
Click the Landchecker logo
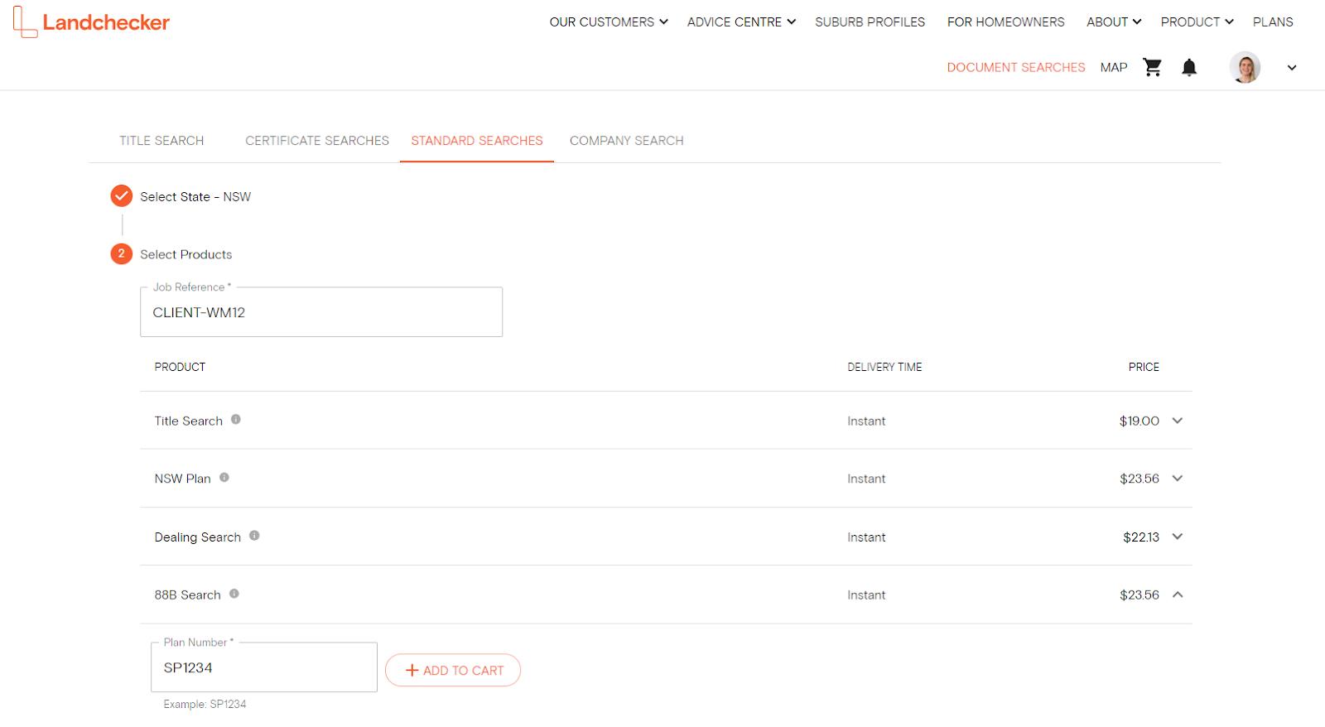[x=91, y=22]
